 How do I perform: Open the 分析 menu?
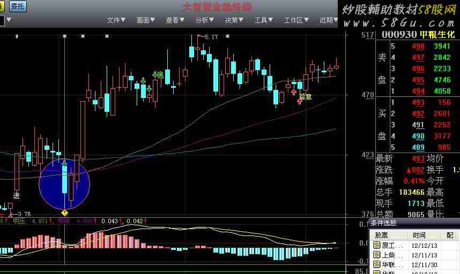tap(204, 20)
